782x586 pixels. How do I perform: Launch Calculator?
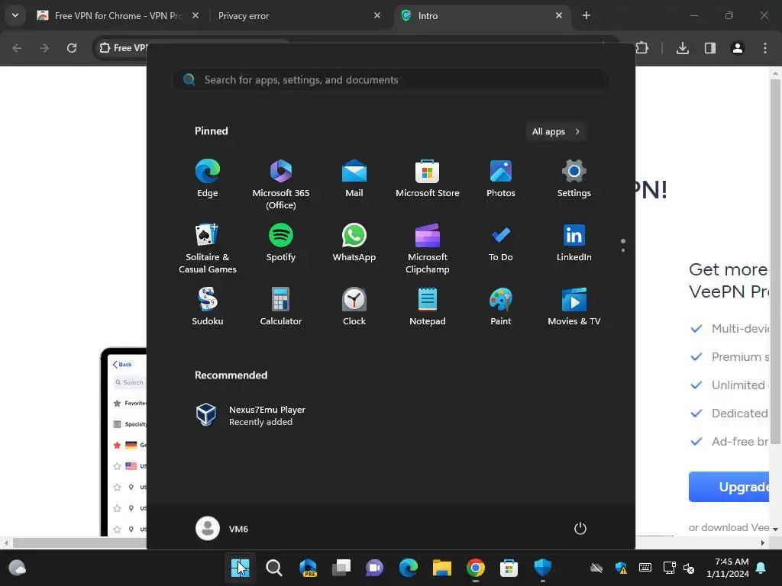click(281, 307)
